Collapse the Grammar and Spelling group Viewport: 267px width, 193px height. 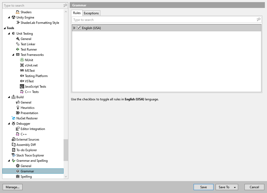click(9, 160)
